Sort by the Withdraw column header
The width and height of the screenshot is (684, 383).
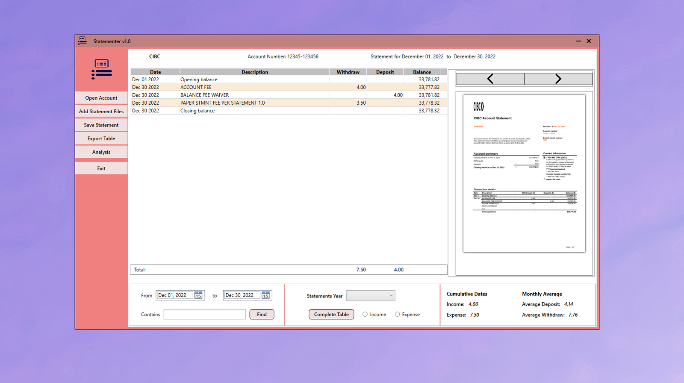[x=348, y=72]
